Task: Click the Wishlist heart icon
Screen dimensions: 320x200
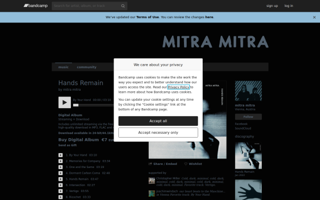Action: (x=186, y=164)
